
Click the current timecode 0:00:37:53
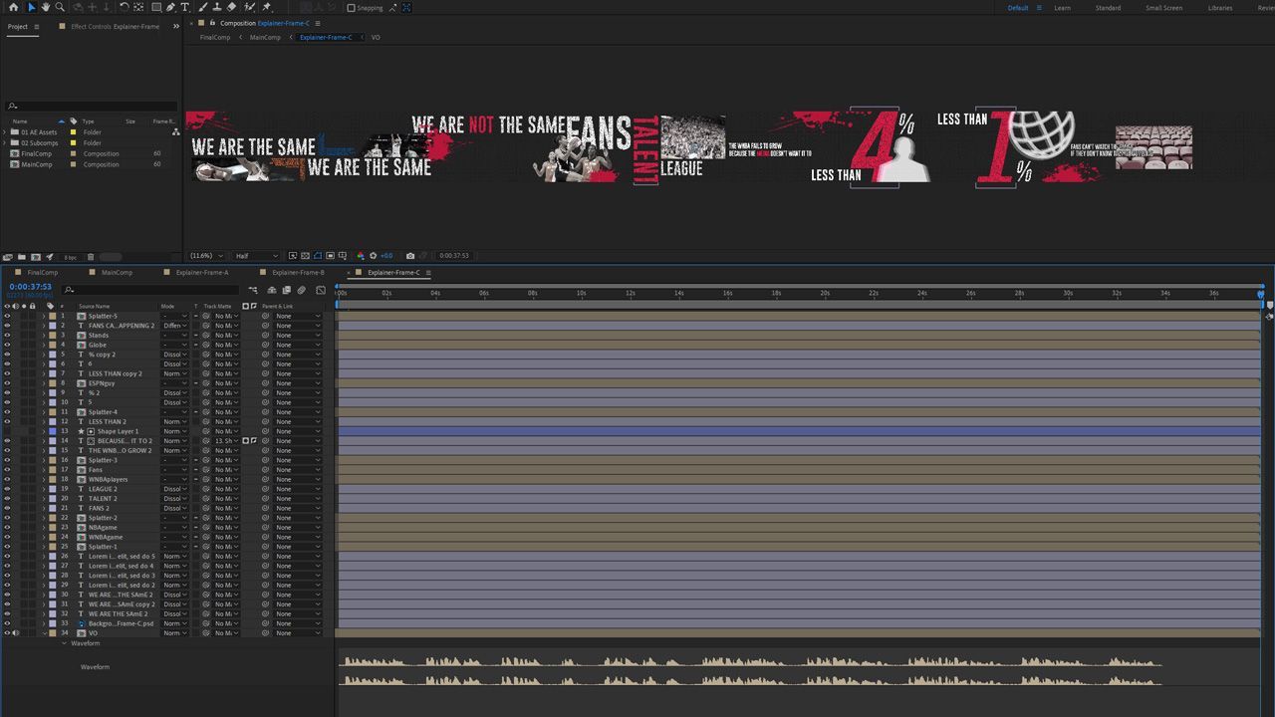tap(30, 287)
